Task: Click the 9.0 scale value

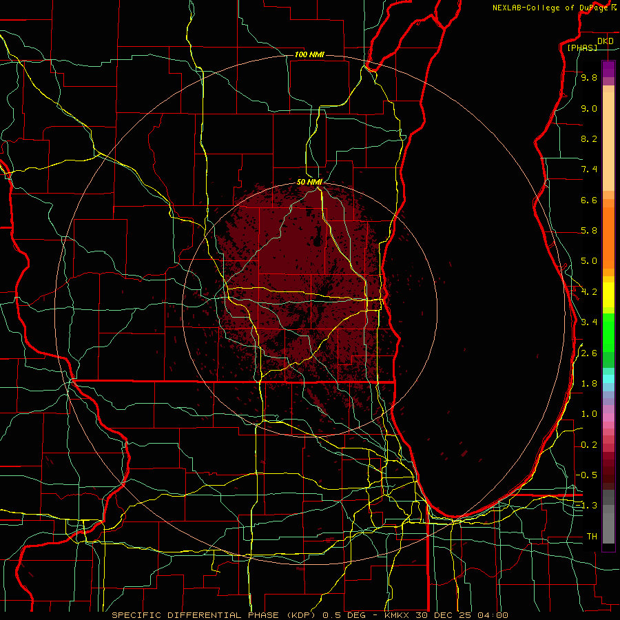Action: [x=589, y=108]
